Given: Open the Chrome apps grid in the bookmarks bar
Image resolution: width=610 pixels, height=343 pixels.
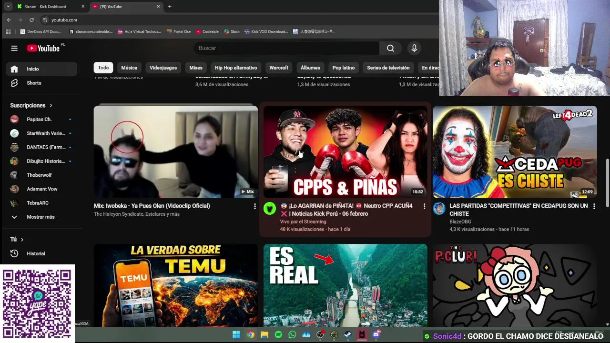Looking at the screenshot, I should 8,31.
